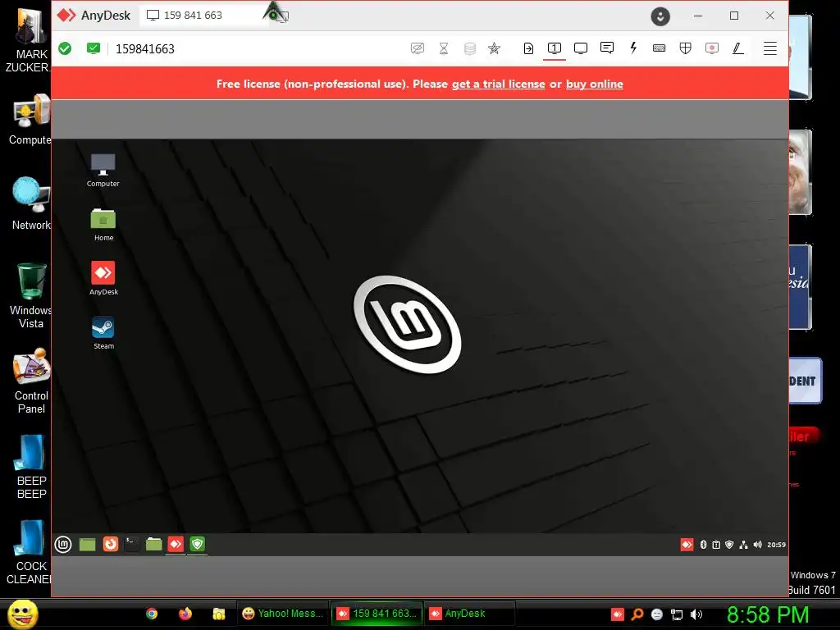Click the Mint panel clock 20:59
This screenshot has height=630, width=840.
[776, 545]
